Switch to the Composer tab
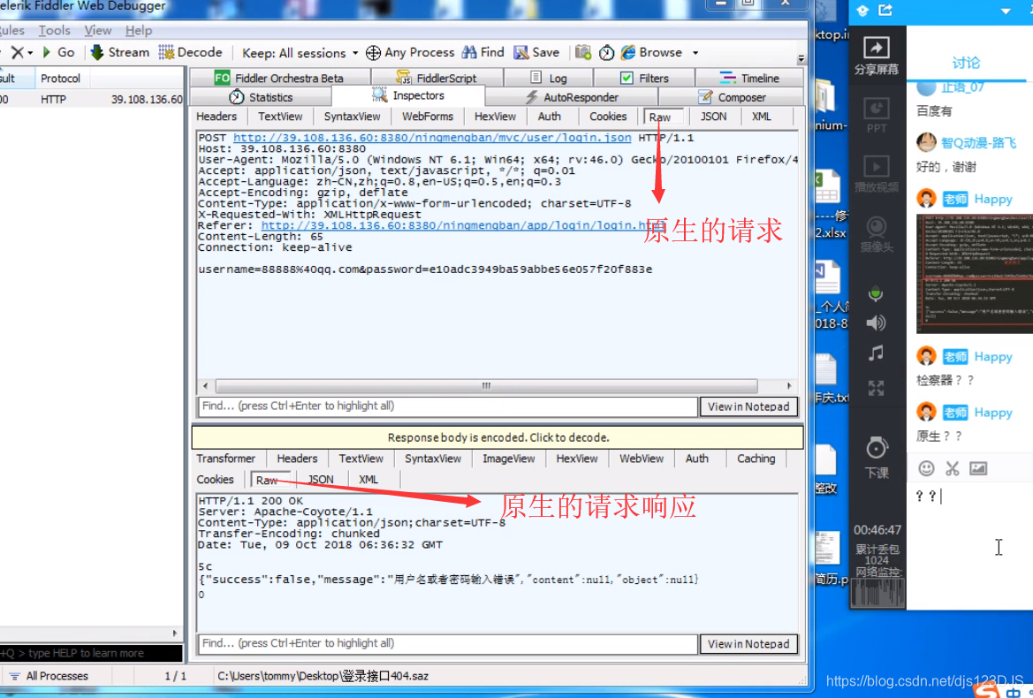The image size is (1033, 698). (732, 97)
